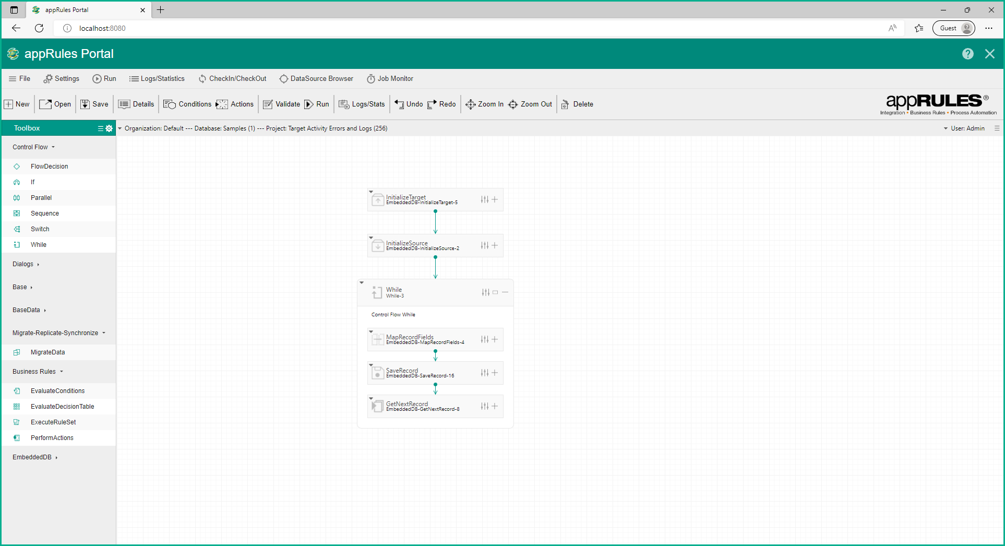Toggle the Toolbox list view icon

pos(100,128)
